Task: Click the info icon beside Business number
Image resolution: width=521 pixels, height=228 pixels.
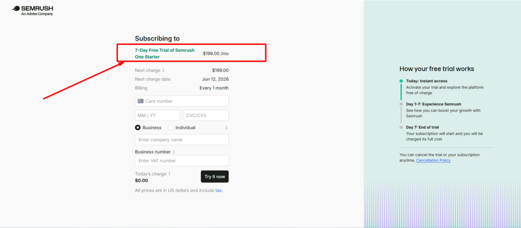Action: point(174,152)
